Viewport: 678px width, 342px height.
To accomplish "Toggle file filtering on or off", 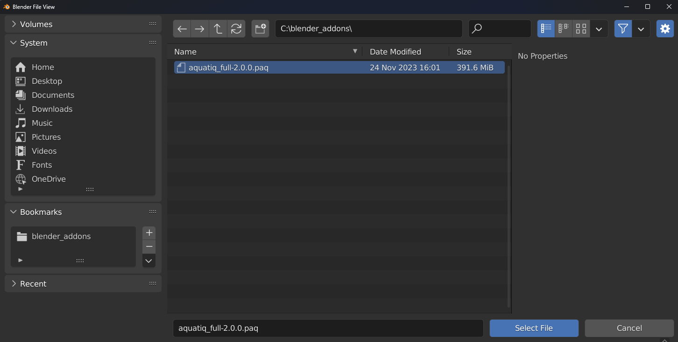I will point(622,28).
